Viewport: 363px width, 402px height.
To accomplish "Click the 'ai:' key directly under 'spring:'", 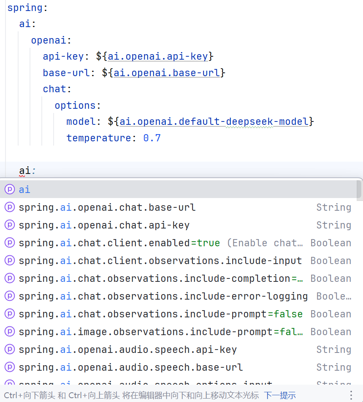I will pyautogui.click(x=27, y=24).
